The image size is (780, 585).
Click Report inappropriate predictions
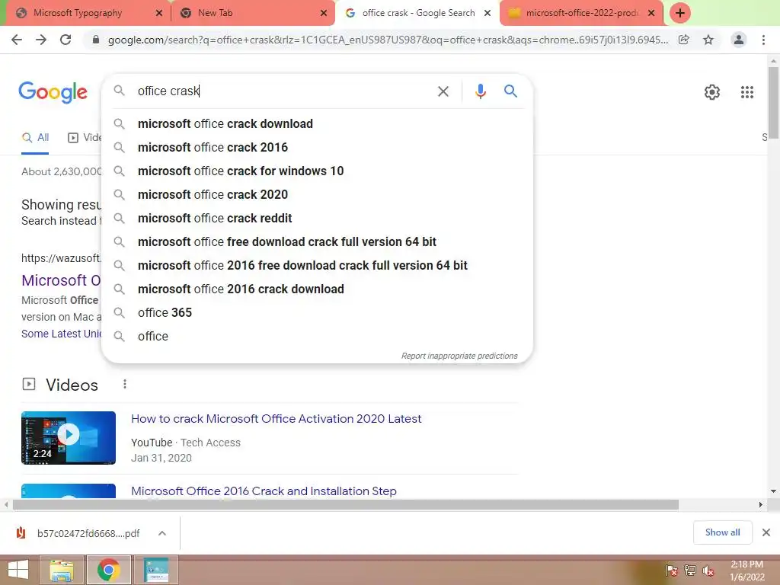[459, 356]
